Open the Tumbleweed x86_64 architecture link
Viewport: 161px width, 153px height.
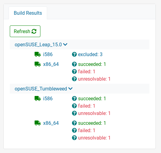point(51,123)
